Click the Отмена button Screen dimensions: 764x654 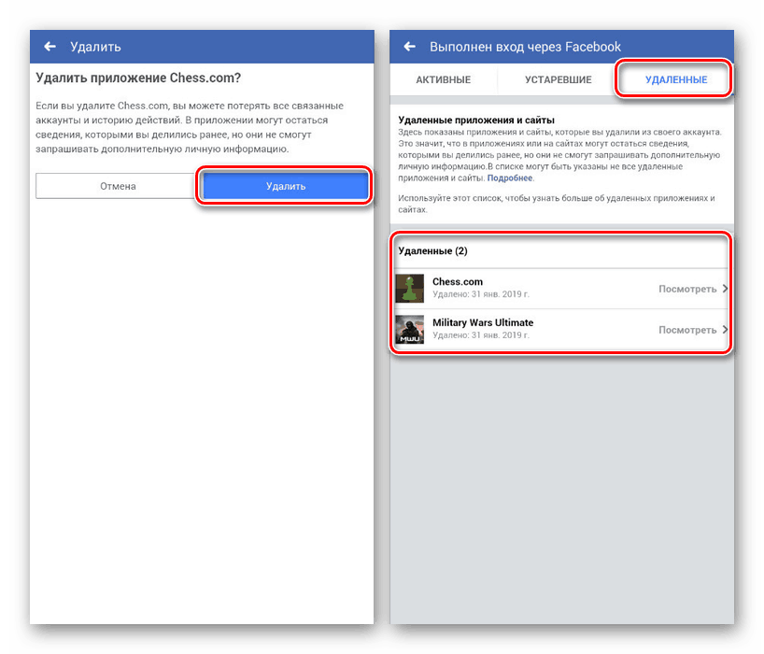(x=118, y=186)
